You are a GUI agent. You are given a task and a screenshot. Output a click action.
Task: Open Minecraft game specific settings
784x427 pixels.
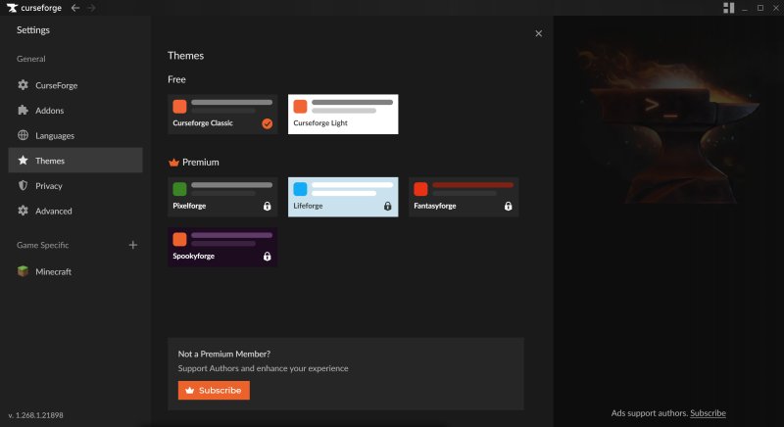coord(75,271)
